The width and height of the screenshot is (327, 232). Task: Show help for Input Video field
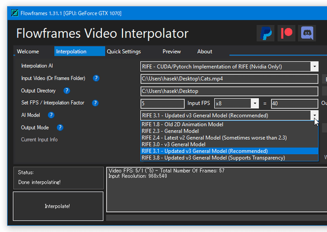point(96,78)
